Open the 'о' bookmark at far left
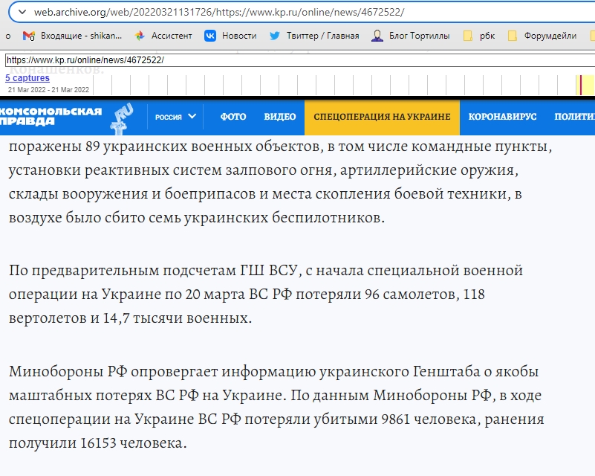595x476 pixels. [7, 35]
